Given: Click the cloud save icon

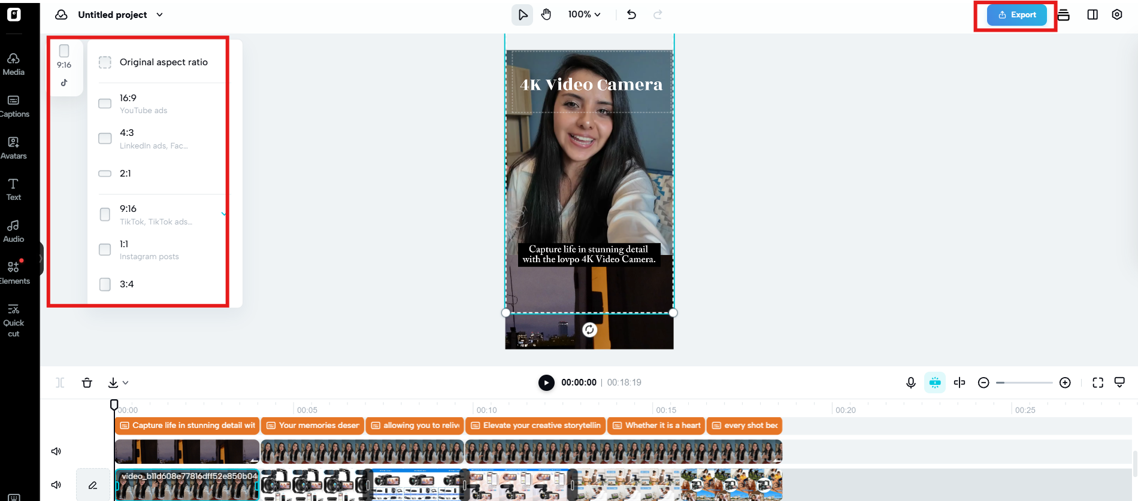Looking at the screenshot, I should [61, 15].
